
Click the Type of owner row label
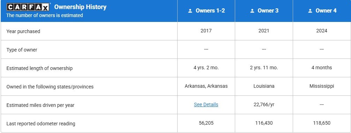pos(22,50)
